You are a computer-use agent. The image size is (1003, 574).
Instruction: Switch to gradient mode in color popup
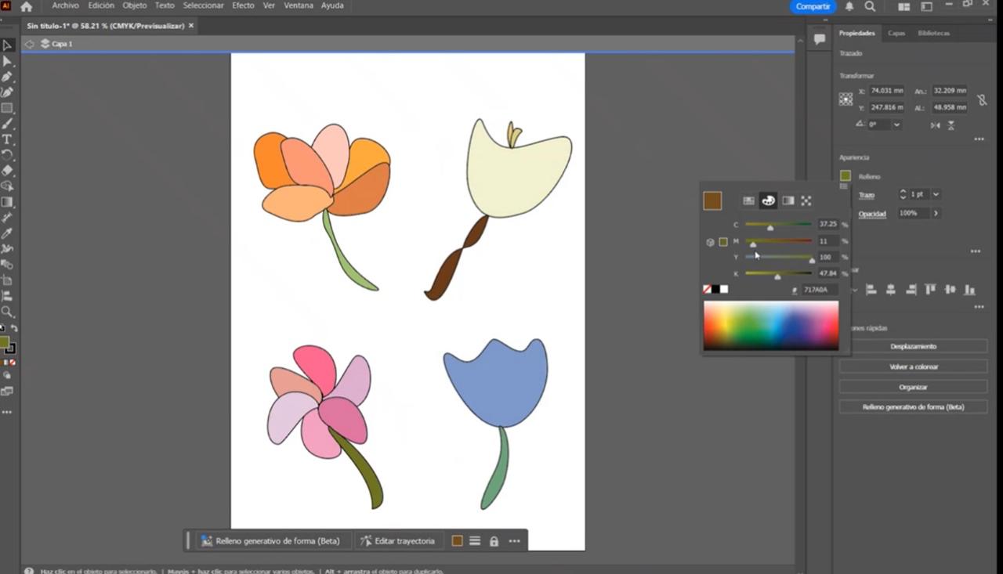tap(788, 200)
